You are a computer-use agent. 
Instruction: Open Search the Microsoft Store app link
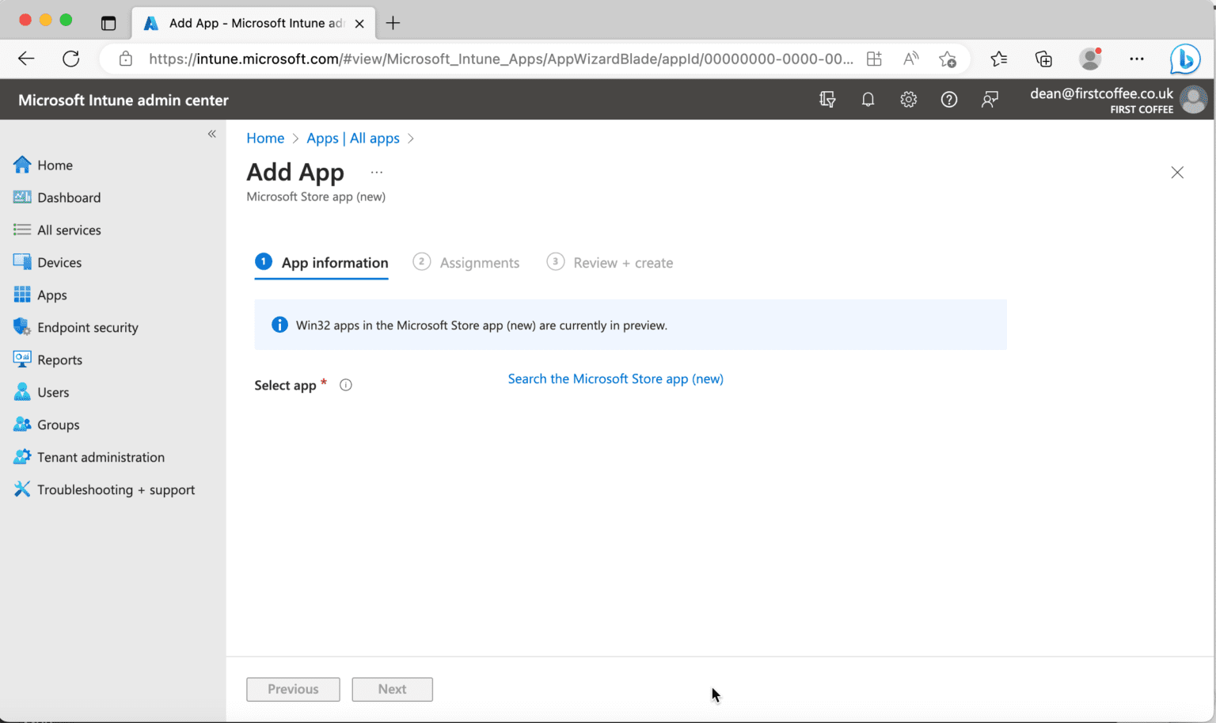tap(615, 379)
